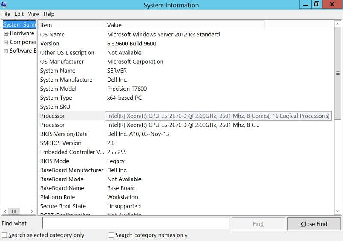This screenshot has width=343, height=241.
Task: Select System Summary in the tree
Action: [19, 24]
